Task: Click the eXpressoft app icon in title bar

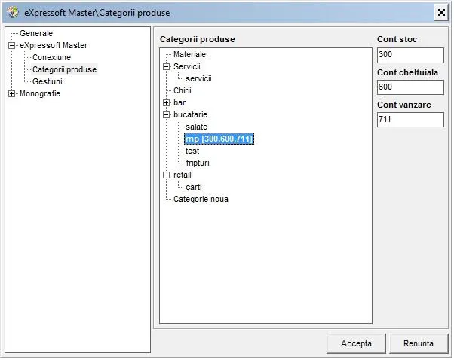Action: [13, 13]
